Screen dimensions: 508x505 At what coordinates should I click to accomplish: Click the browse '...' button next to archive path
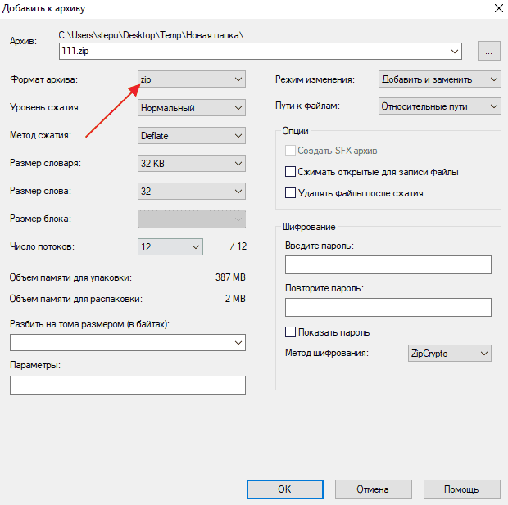488,52
